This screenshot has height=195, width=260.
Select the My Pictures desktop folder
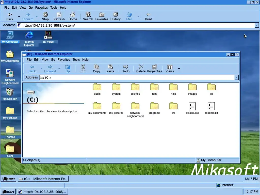click(10, 113)
